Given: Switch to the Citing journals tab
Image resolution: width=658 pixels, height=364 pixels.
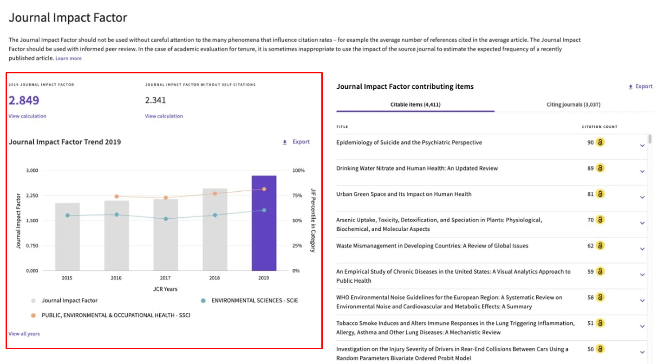Looking at the screenshot, I should (x=574, y=104).
